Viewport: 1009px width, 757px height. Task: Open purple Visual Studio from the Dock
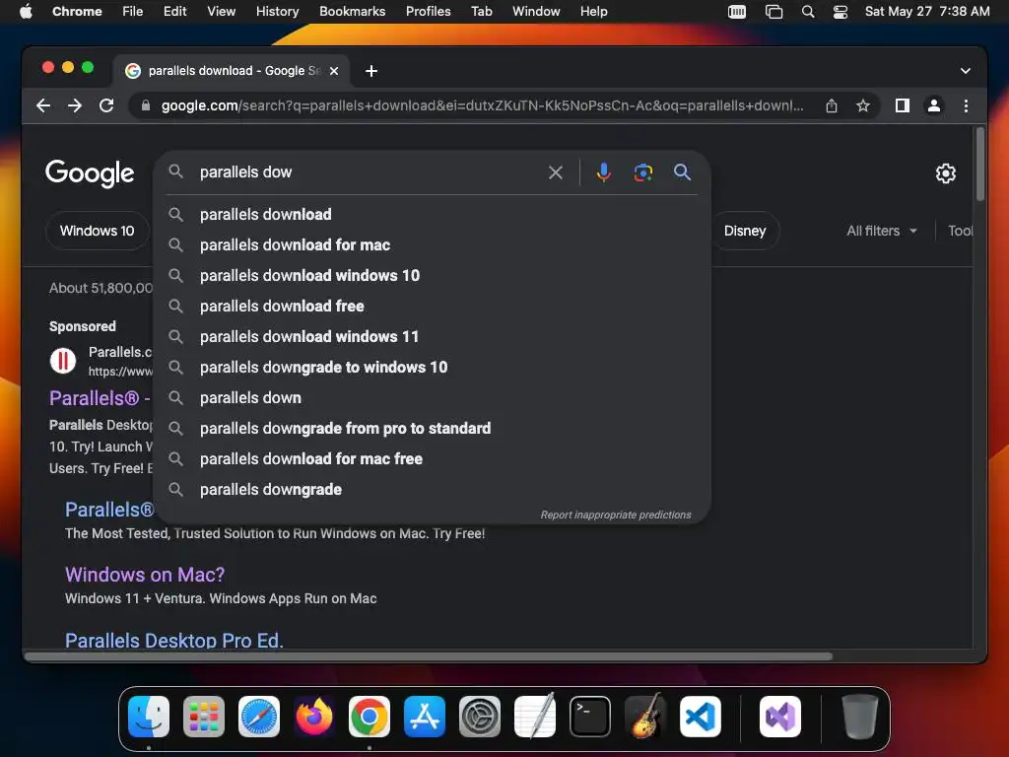tap(780, 717)
